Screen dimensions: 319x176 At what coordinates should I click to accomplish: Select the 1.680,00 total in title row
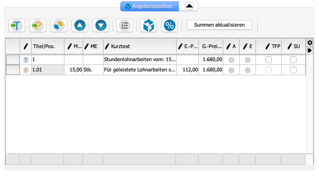(x=211, y=60)
